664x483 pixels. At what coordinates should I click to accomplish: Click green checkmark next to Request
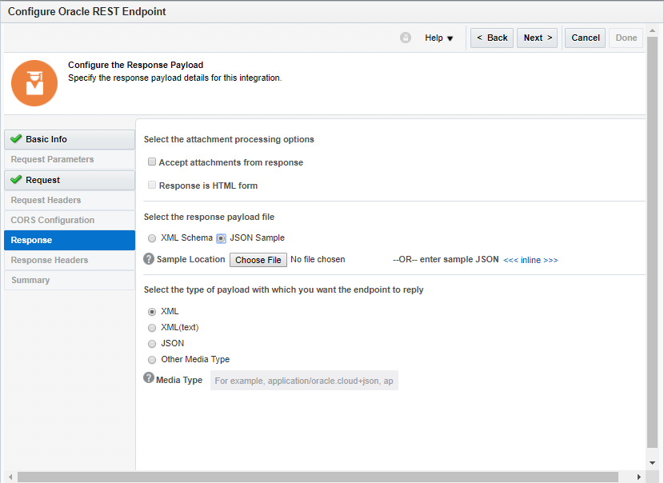[15, 180]
